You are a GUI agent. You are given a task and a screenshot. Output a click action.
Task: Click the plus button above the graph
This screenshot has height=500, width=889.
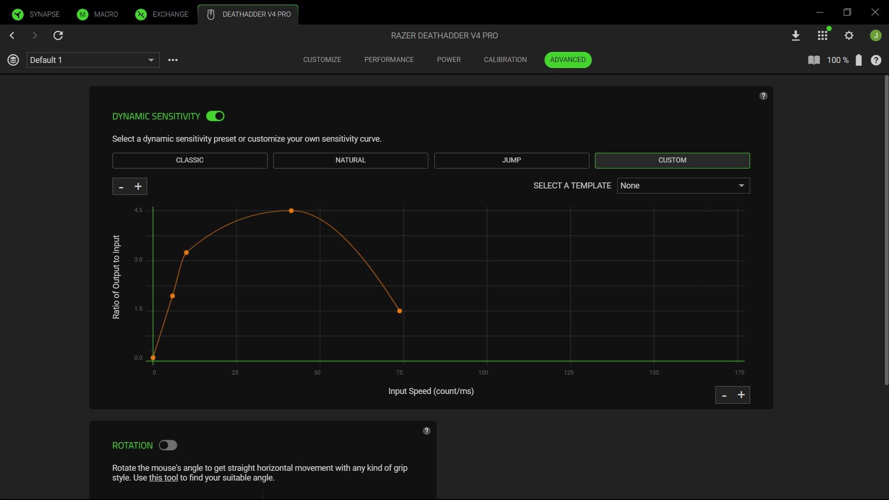pos(138,187)
